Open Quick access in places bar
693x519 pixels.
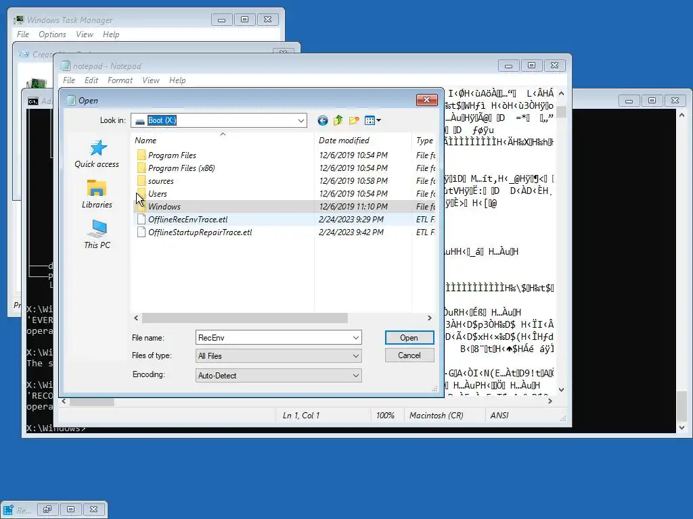point(97,154)
